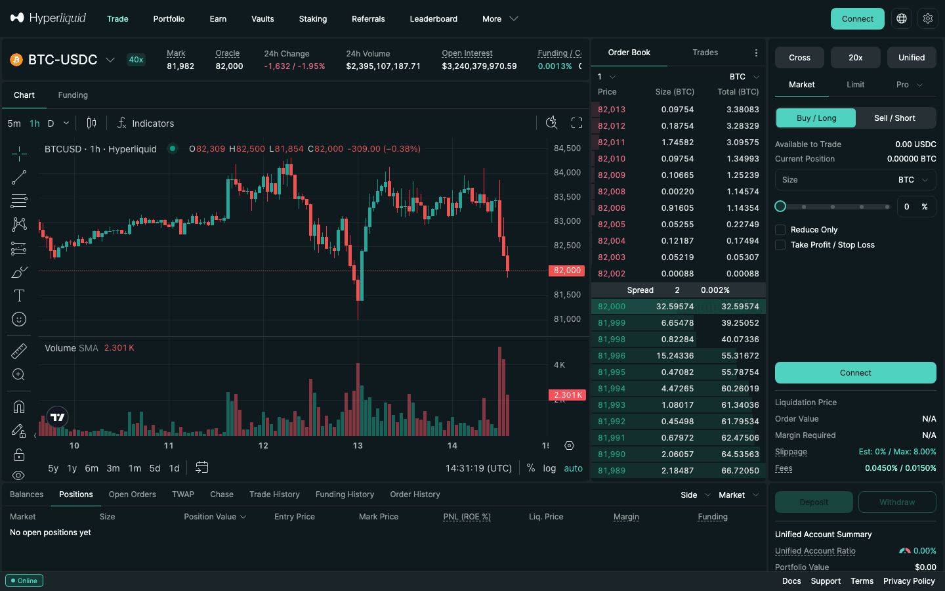Toggle drawings visibility eye icon

click(19, 475)
